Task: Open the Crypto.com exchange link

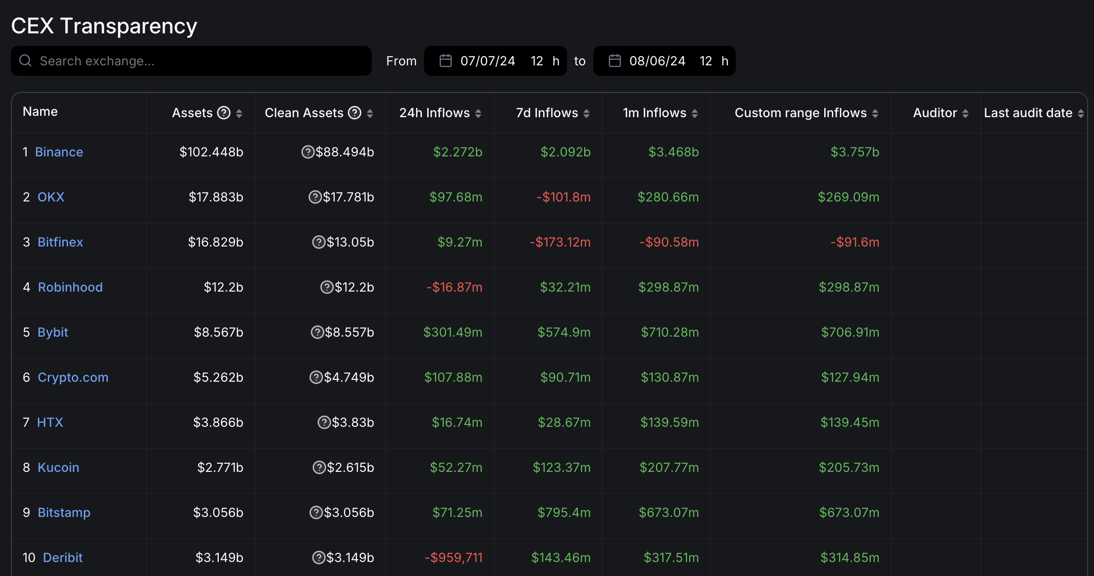Action: pyautogui.click(x=73, y=377)
